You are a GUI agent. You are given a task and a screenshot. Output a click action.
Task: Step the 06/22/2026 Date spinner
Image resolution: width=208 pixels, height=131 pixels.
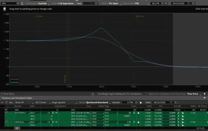click(x=175, y=102)
